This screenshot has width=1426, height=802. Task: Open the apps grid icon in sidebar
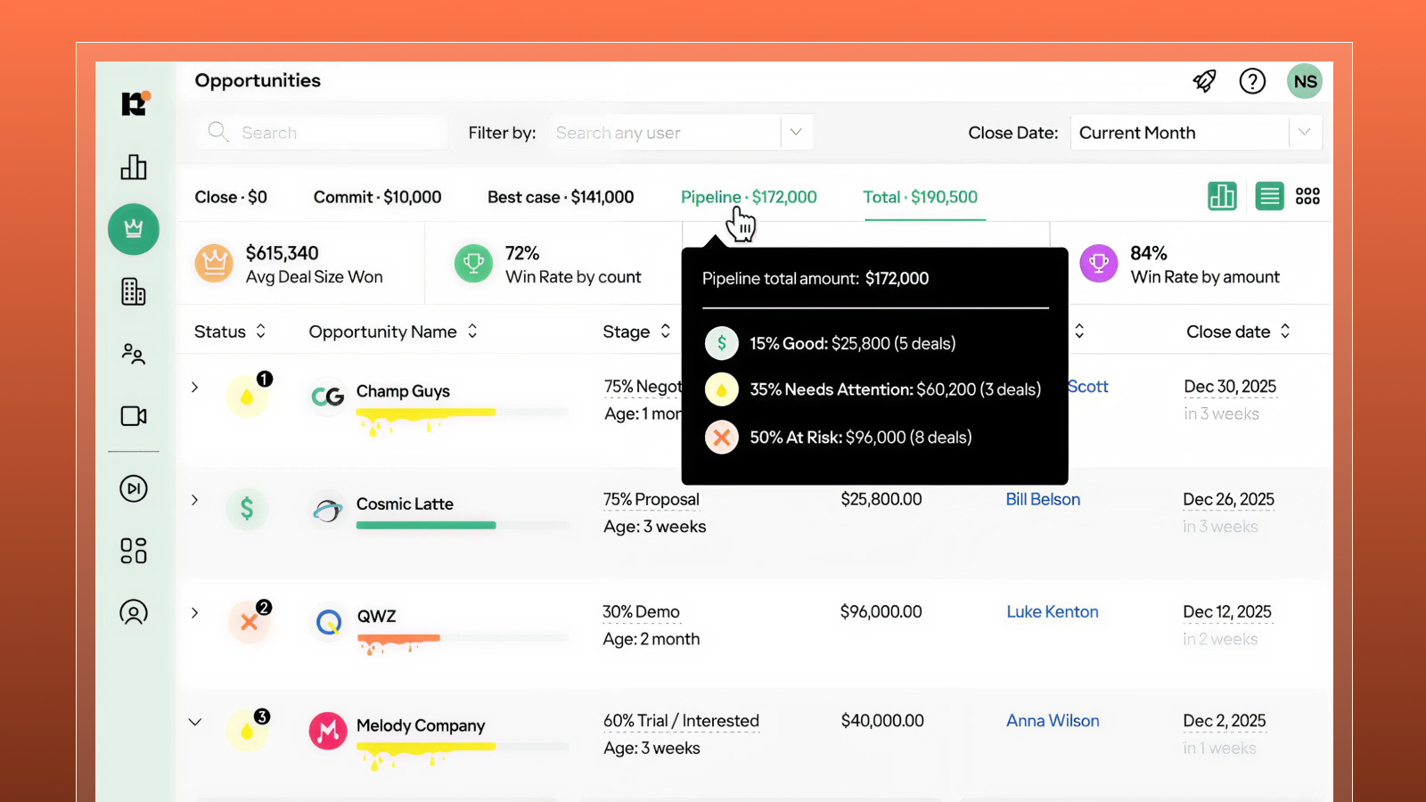click(133, 551)
